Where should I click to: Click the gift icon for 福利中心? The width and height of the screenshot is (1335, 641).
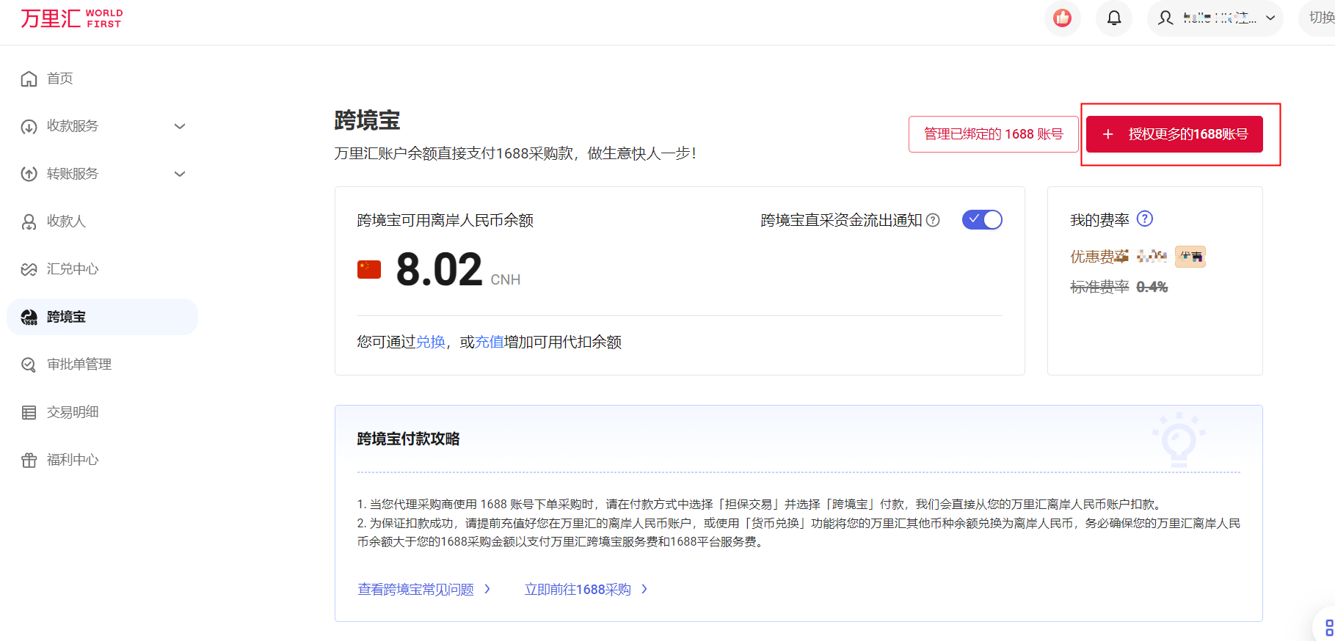[29, 460]
